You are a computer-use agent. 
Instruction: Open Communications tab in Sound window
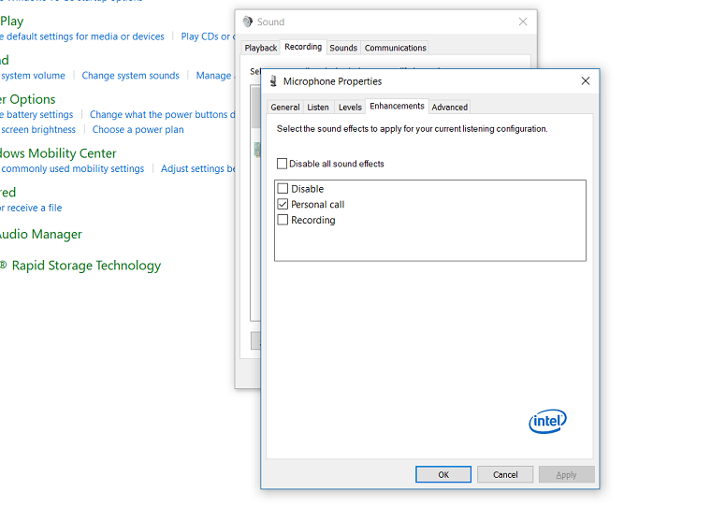395,48
